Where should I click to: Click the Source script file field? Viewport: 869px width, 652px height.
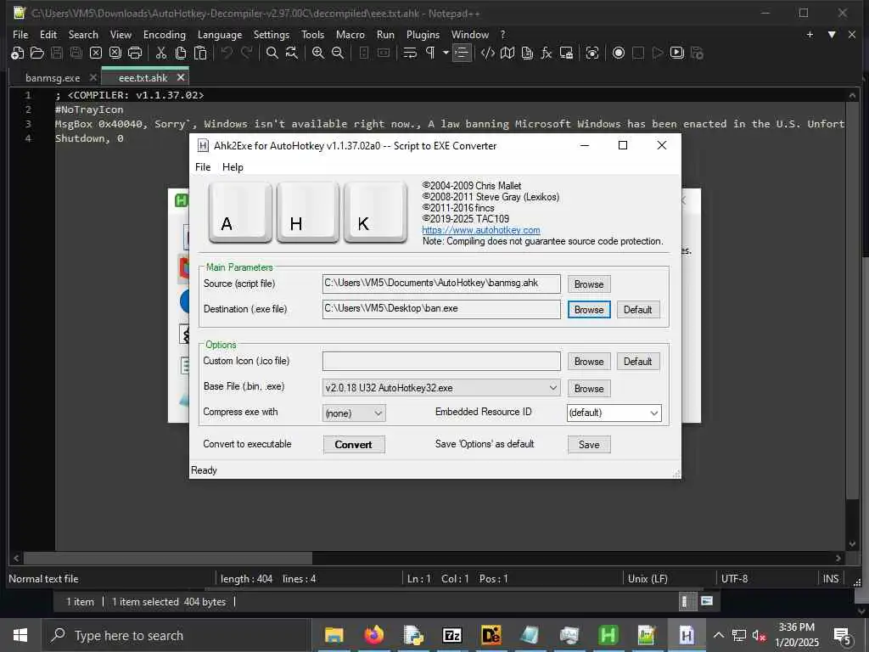point(441,284)
